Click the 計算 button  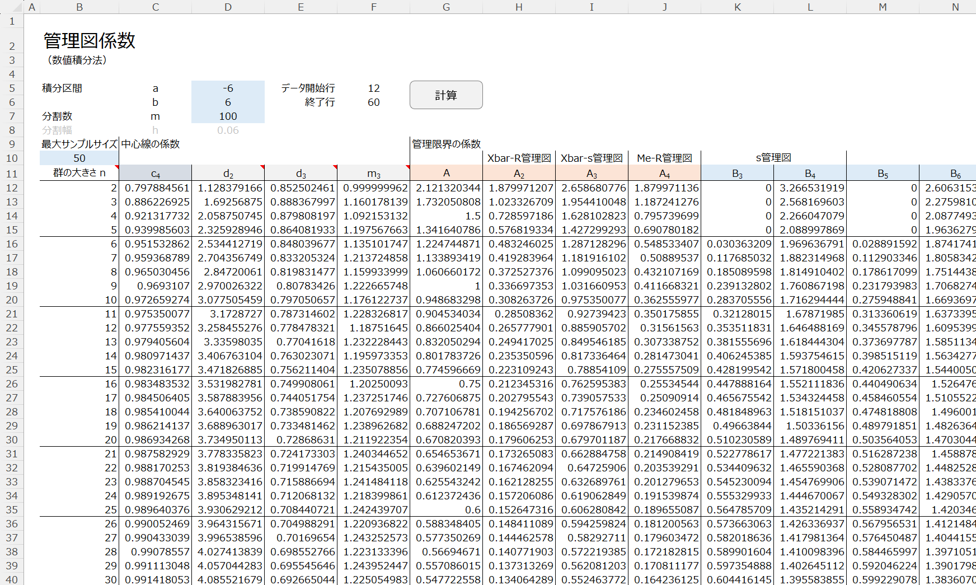(x=445, y=95)
